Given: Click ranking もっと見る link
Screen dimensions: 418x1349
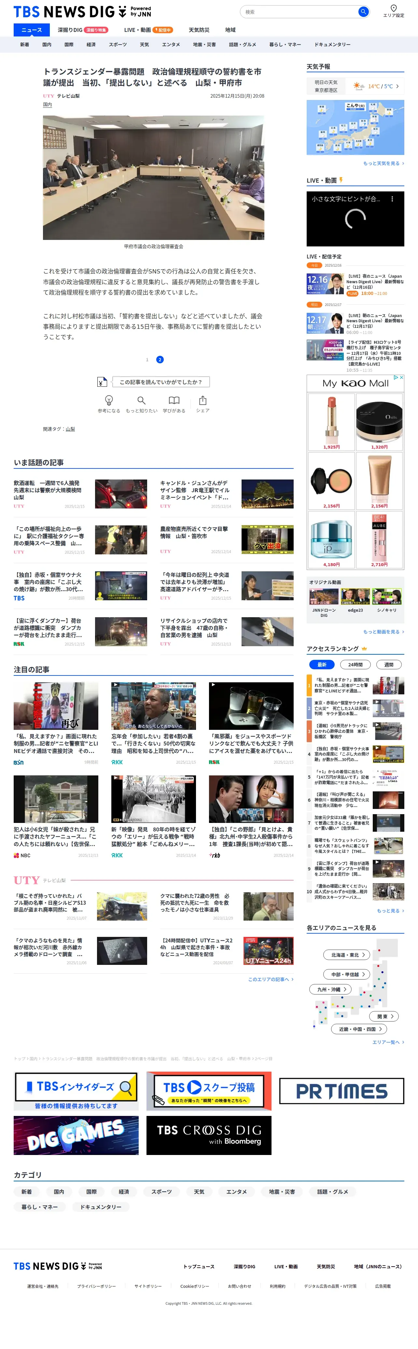Looking at the screenshot, I should 390,911.
